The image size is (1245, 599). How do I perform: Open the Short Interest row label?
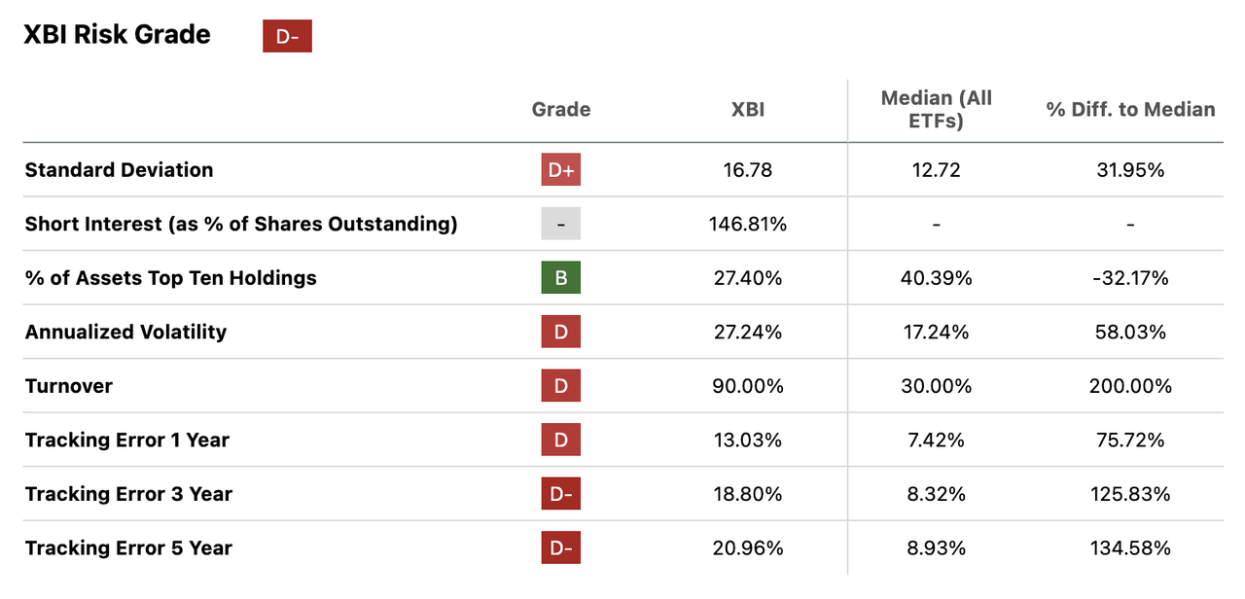coord(241,225)
